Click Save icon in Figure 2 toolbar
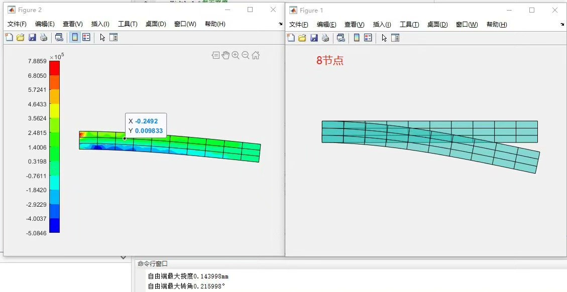 [x=32, y=37]
